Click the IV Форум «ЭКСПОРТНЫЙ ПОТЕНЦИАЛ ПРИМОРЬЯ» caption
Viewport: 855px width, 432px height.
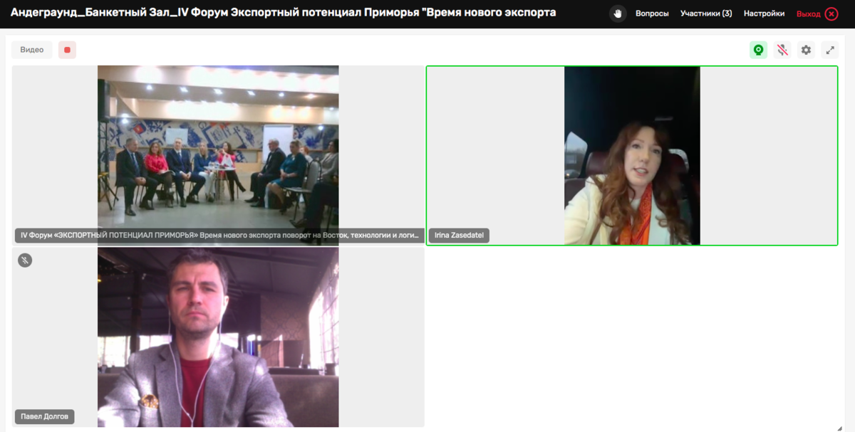219,236
